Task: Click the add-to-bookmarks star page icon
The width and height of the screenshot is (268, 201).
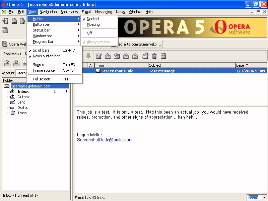Action: (5, 21)
